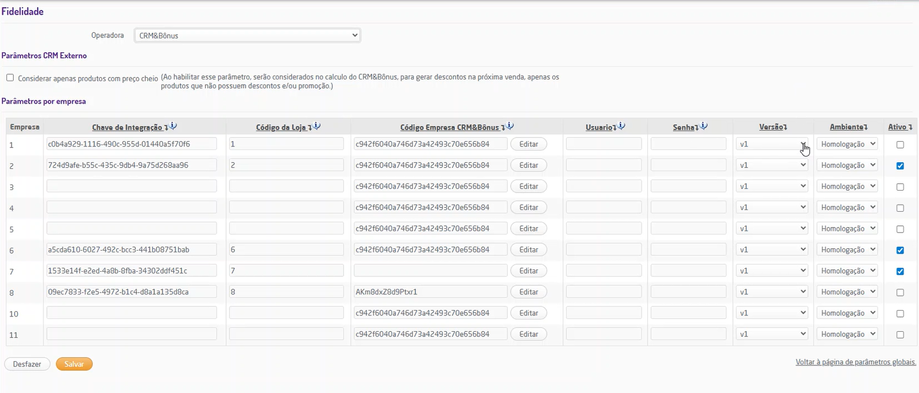
Task: Click Código da Loja field for empresa 10
Action: [x=286, y=314]
